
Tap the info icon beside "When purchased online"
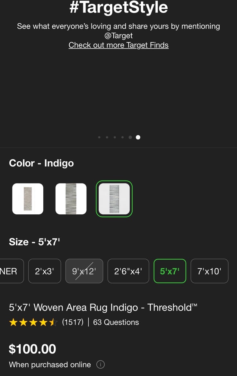tap(101, 365)
